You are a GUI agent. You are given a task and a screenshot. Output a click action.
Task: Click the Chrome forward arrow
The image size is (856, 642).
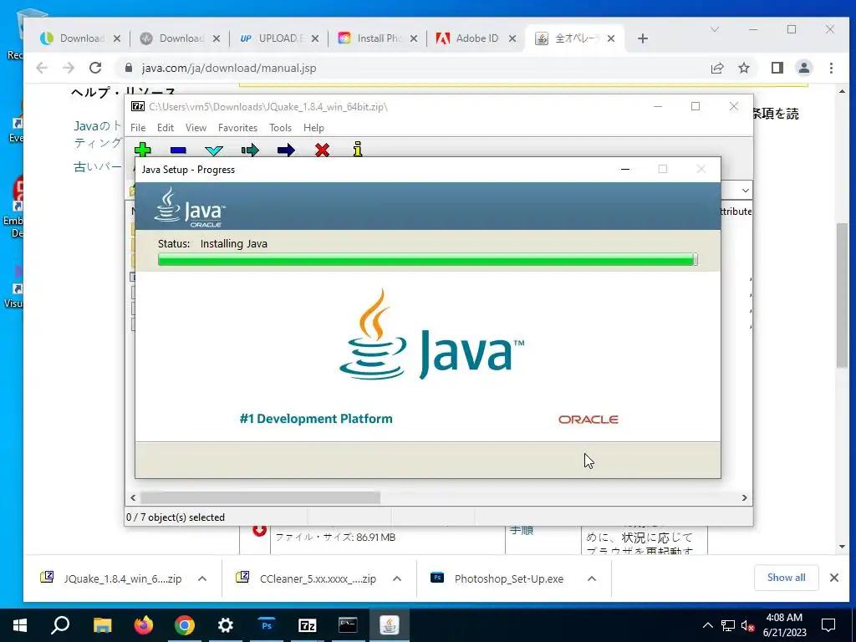point(69,68)
